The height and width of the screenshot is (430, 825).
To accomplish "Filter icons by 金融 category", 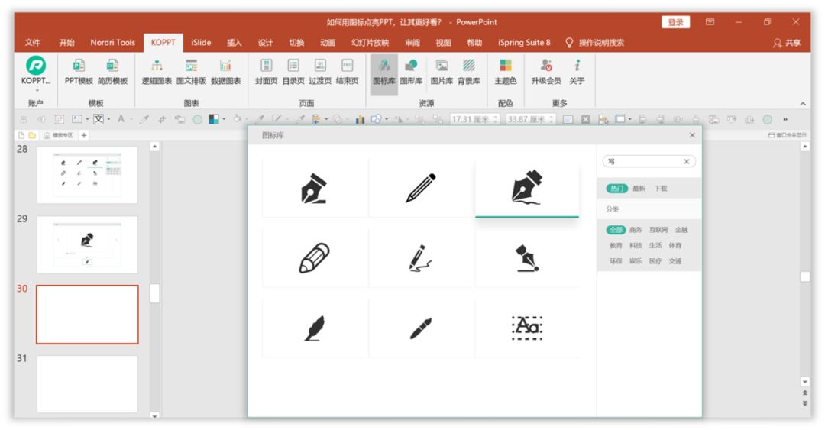I will pos(681,230).
